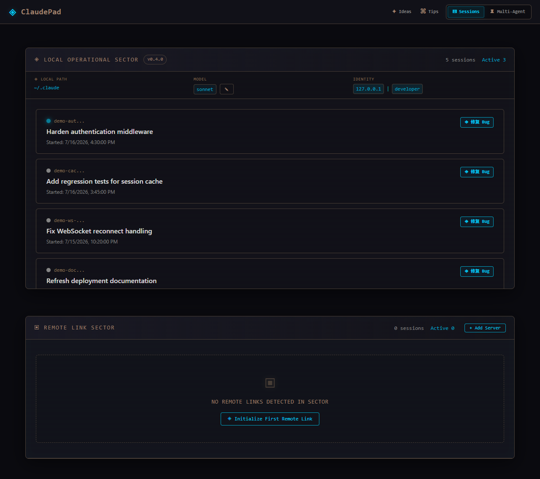Click the Local Operational Sector diamond icon

click(37, 59)
